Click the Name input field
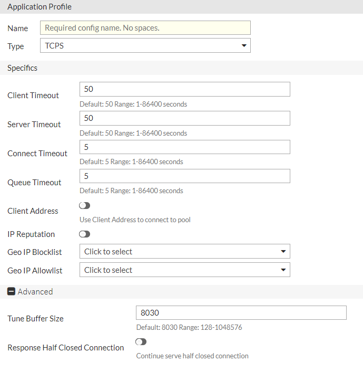This screenshot has width=363, height=371. point(145,28)
